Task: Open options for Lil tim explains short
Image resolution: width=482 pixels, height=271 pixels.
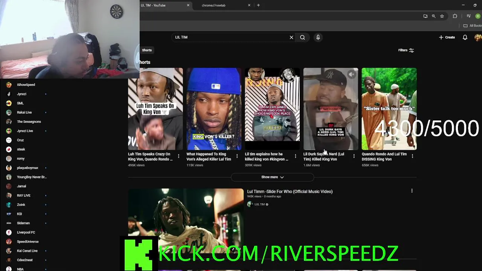Action: click(x=295, y=156)
